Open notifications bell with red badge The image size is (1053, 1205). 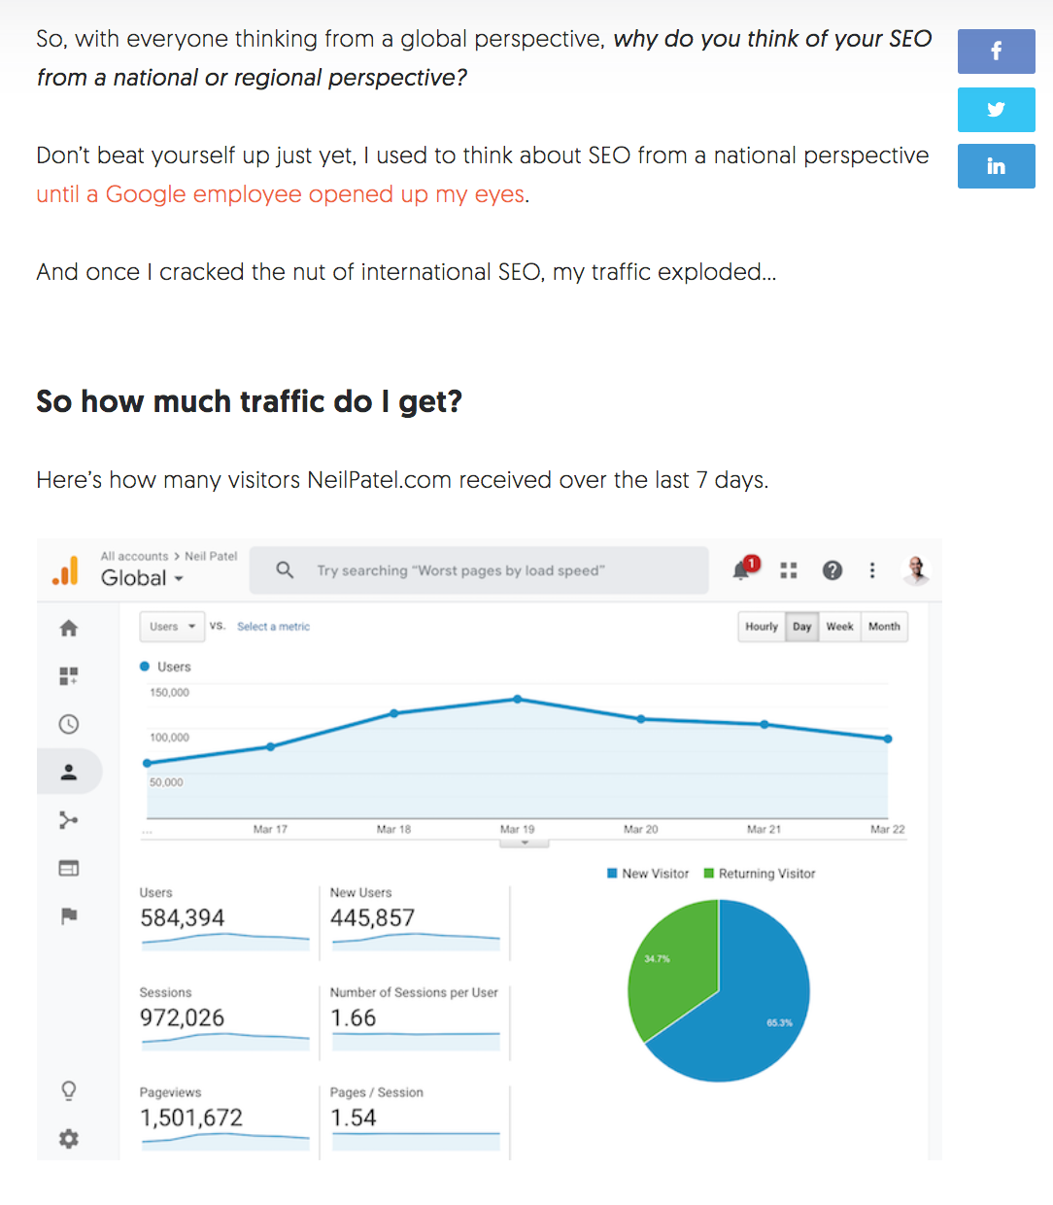point(744,568)
